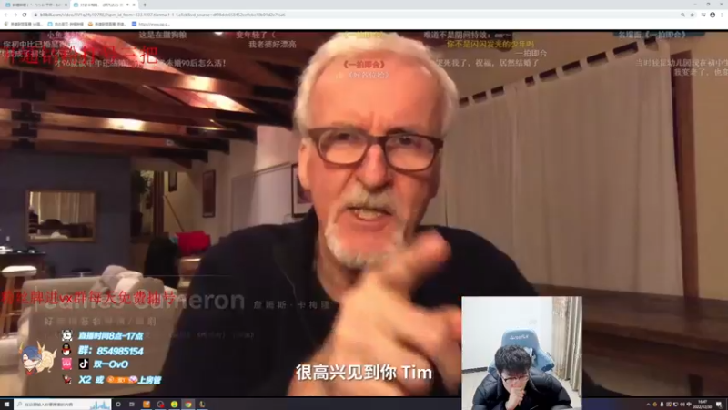Click the zoom magnifier icon in address bar
The image size is (728, 410).
[x=683, y=15]
